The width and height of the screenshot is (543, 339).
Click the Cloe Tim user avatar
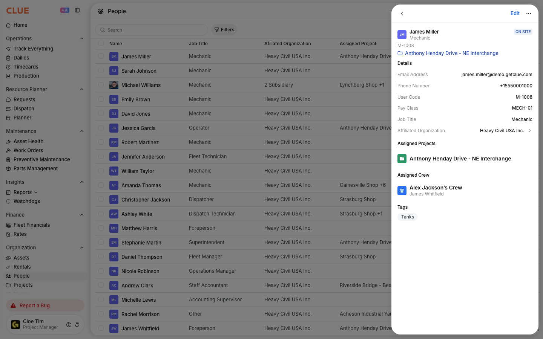15,324
